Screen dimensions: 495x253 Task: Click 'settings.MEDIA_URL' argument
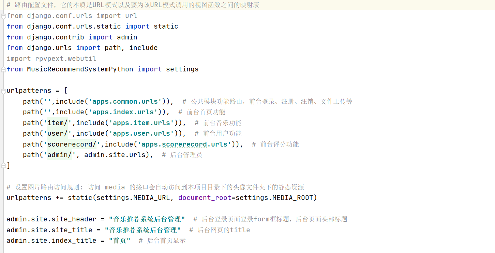tap(133, 198)
